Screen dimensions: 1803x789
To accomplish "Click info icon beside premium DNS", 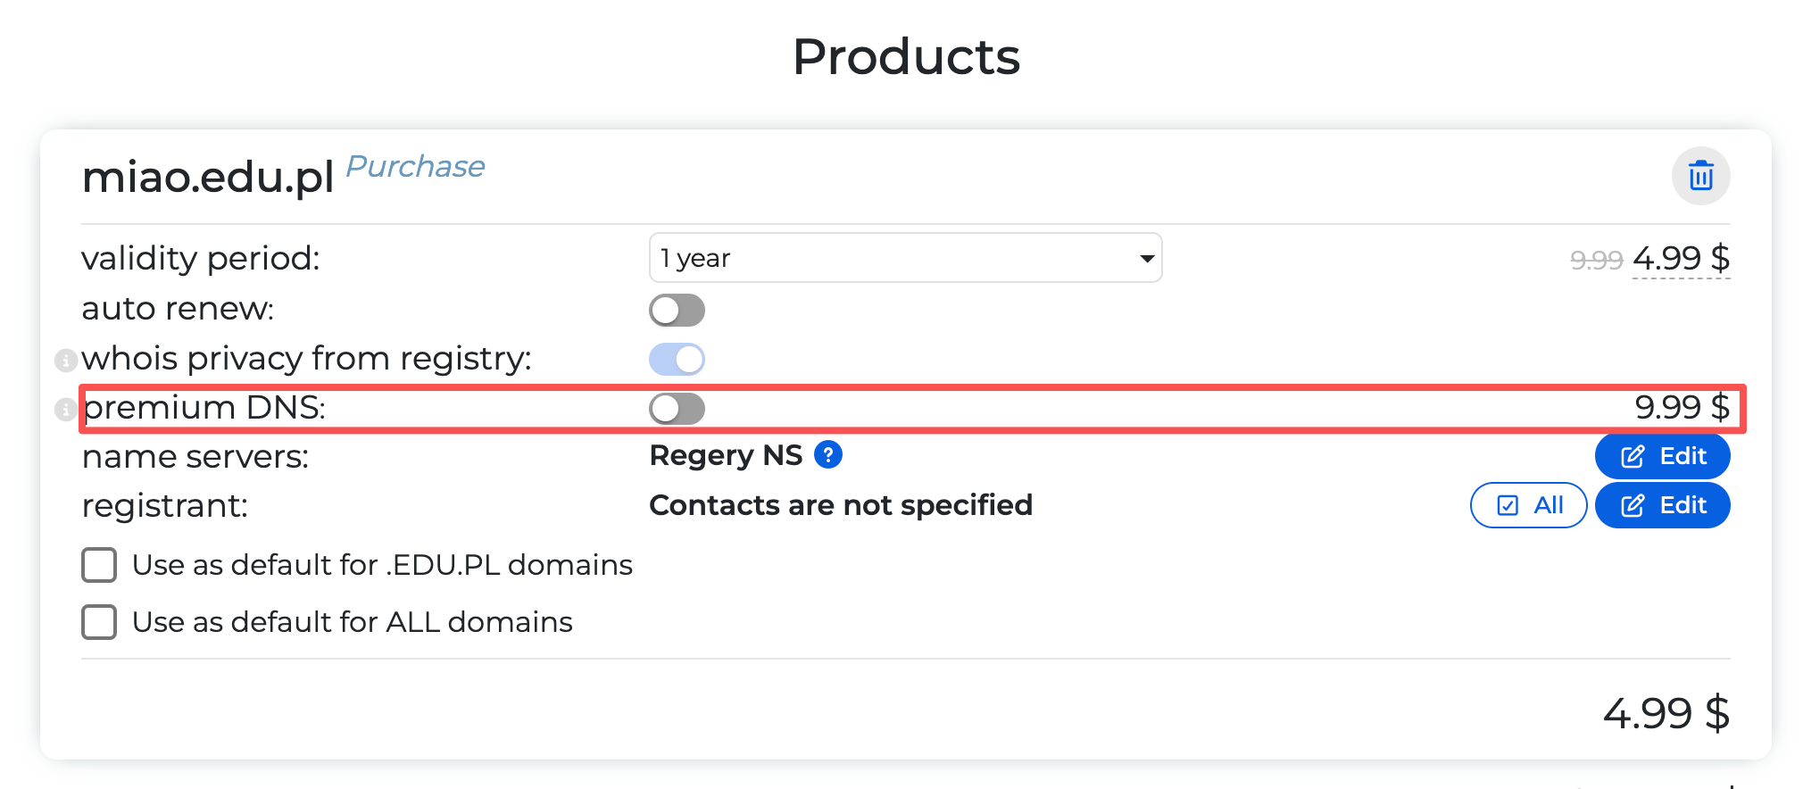I will [x=65, y=410].
